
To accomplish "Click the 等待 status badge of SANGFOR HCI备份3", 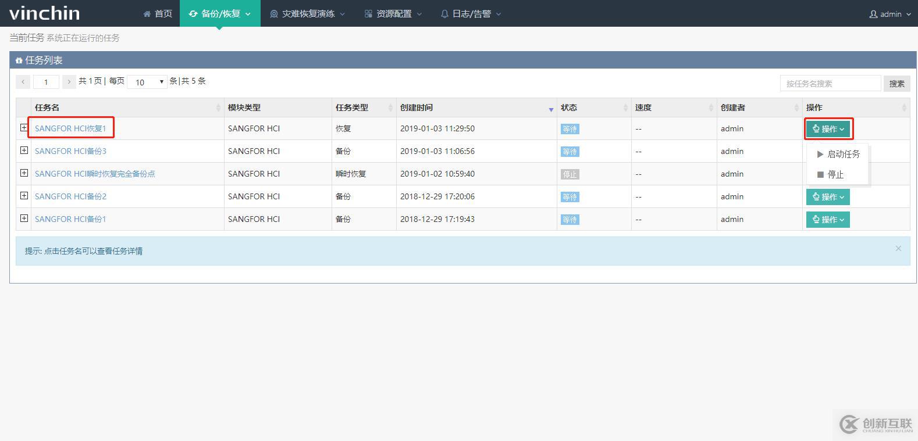I will point(570,152).
